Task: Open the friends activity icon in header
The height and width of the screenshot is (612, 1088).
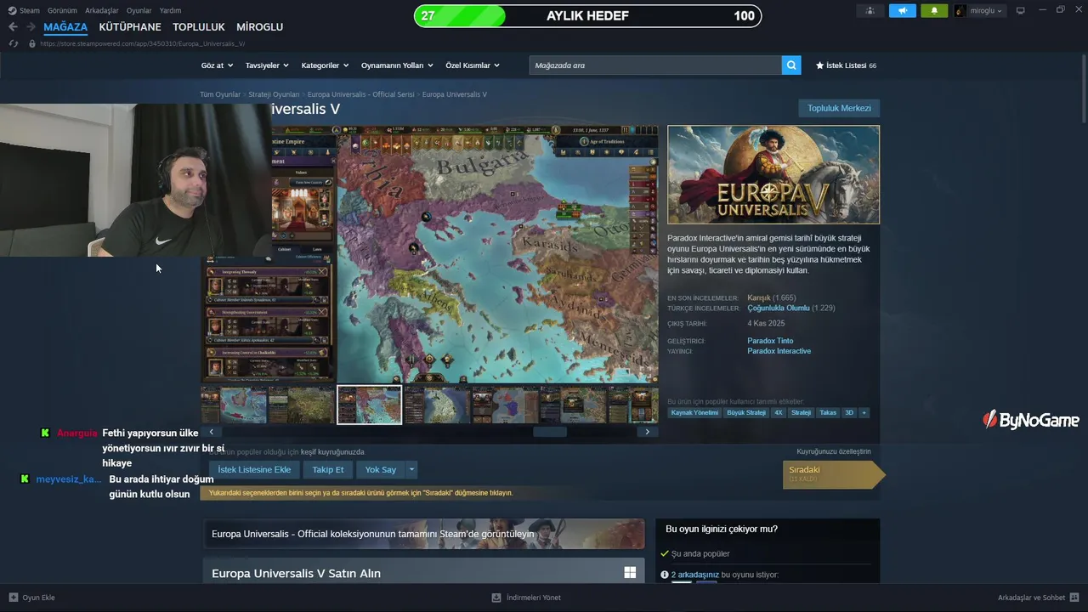Action: coord(870,10)
